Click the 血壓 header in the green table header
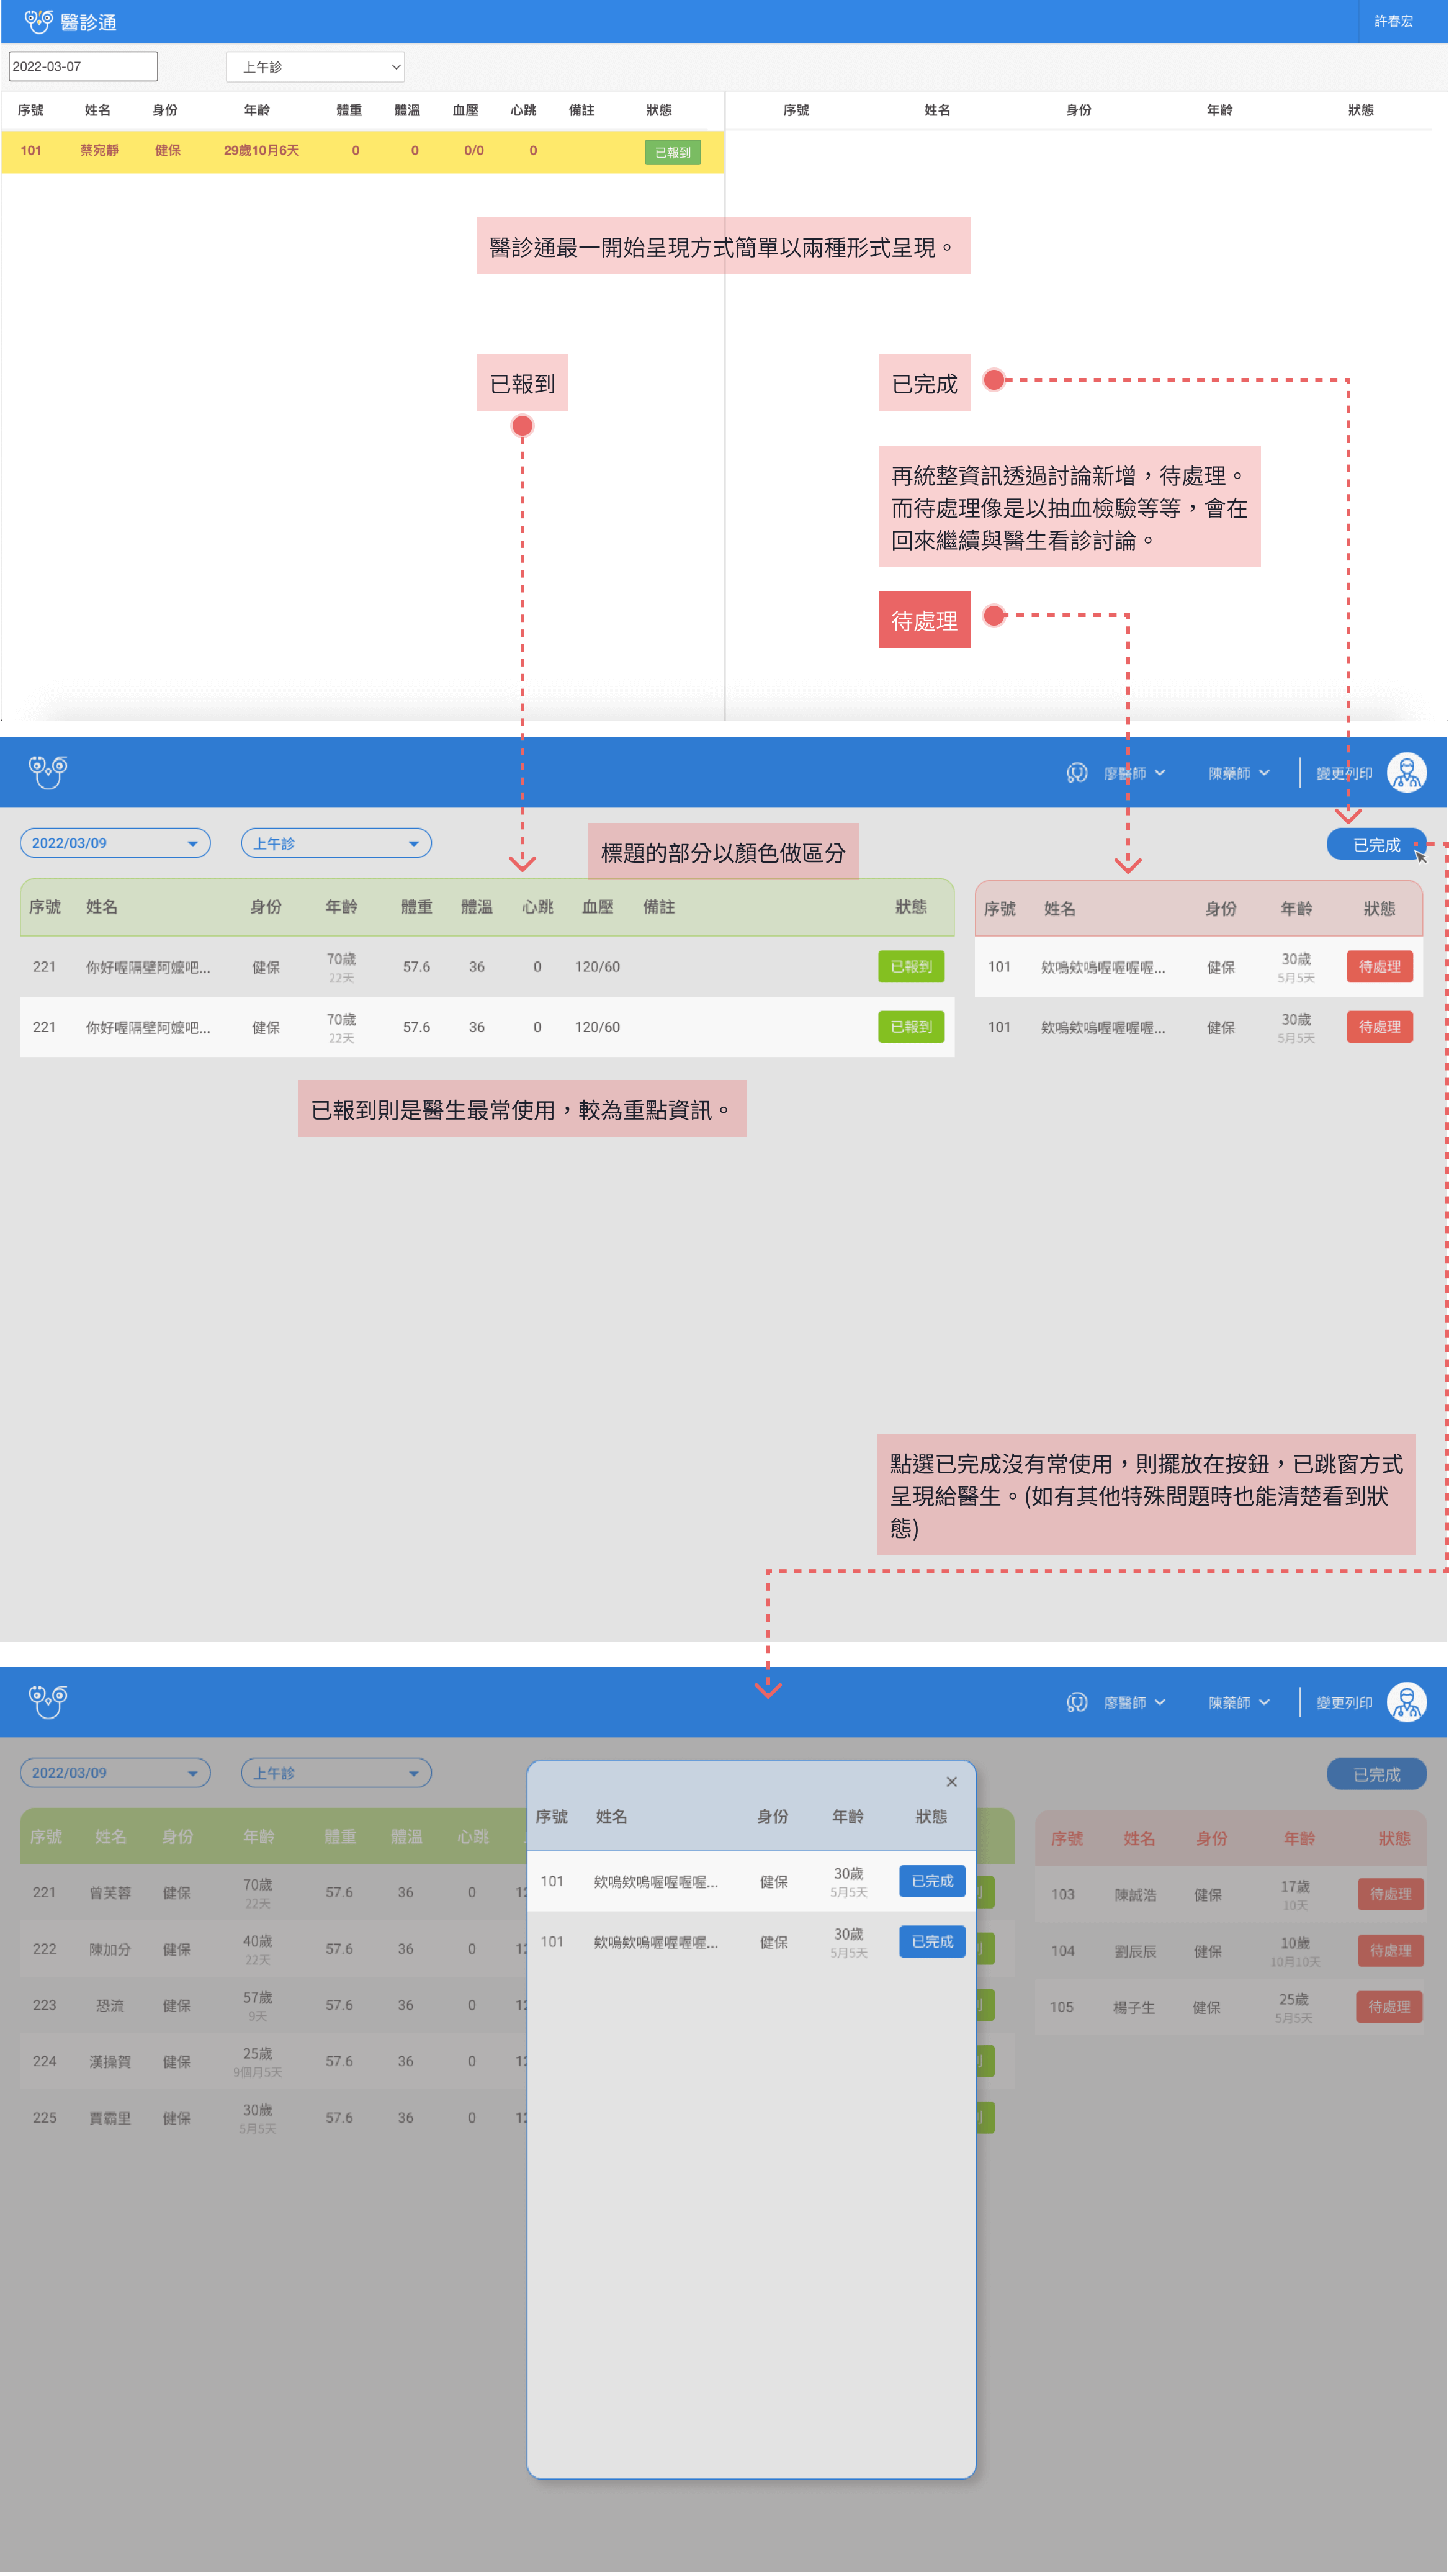This screenshot has height=2572, width=1449. (598, 907)
